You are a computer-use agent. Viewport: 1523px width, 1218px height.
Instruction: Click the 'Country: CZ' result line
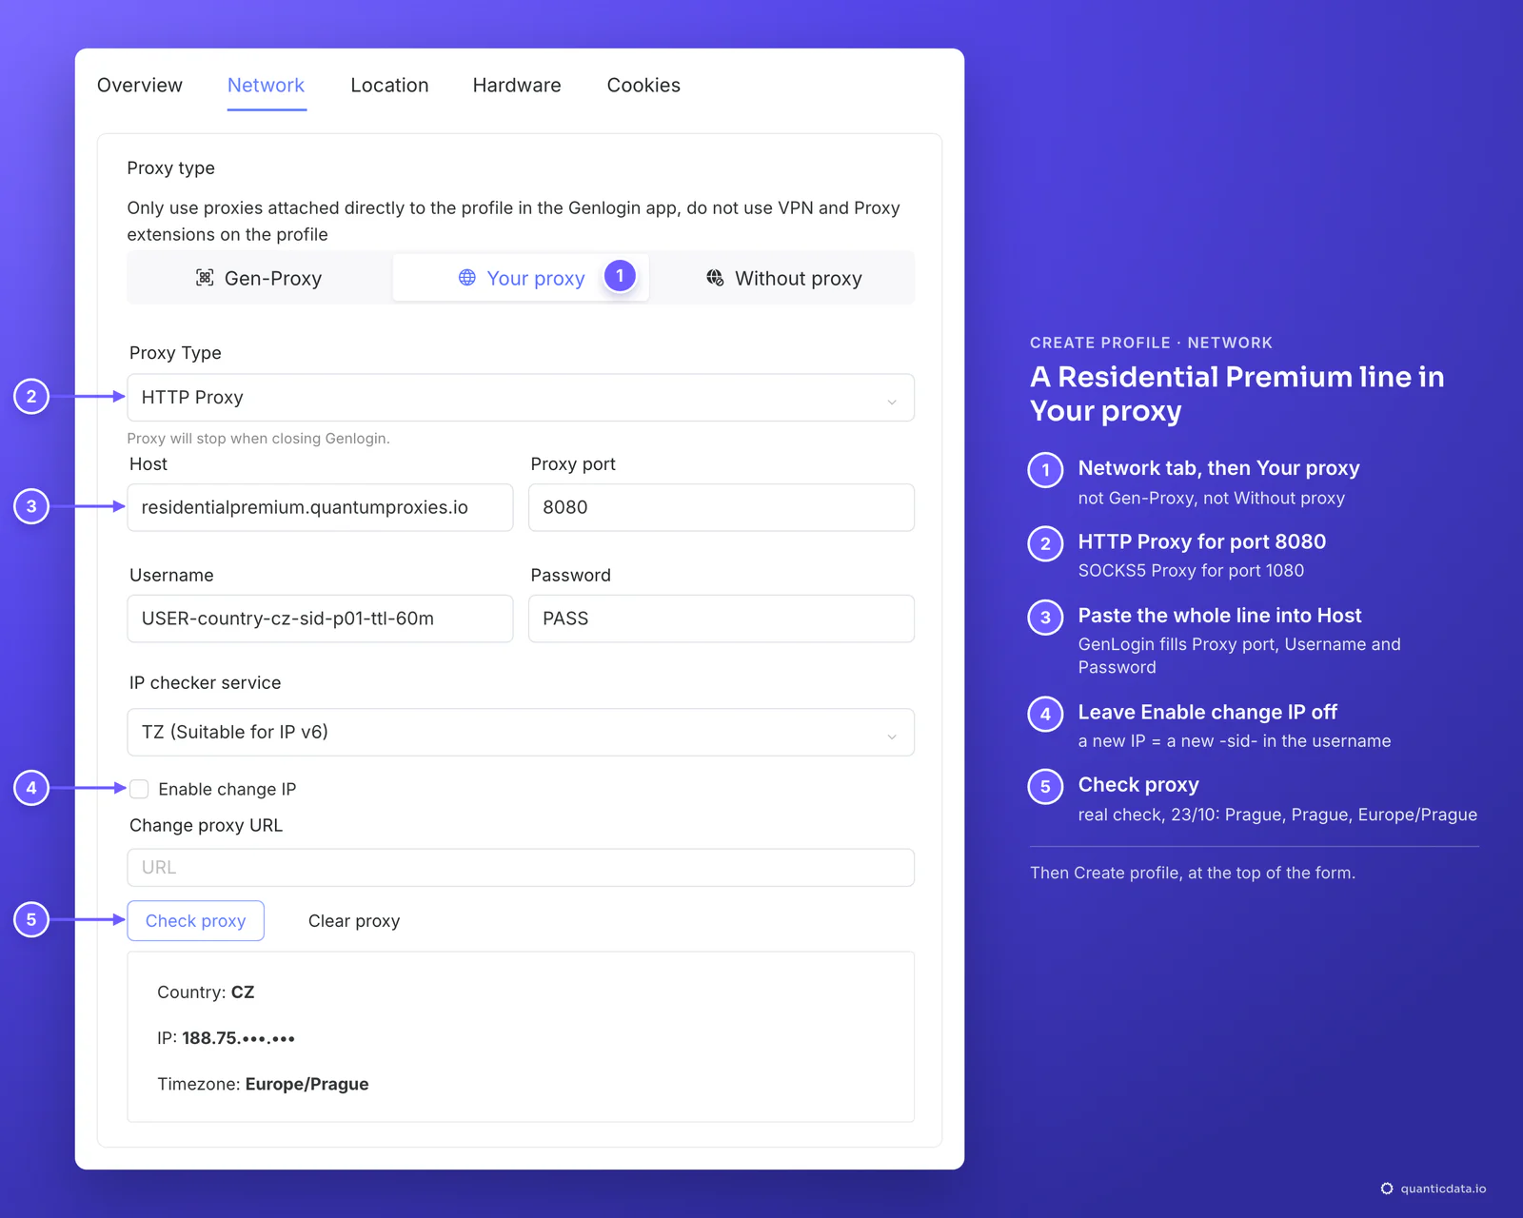206,992
